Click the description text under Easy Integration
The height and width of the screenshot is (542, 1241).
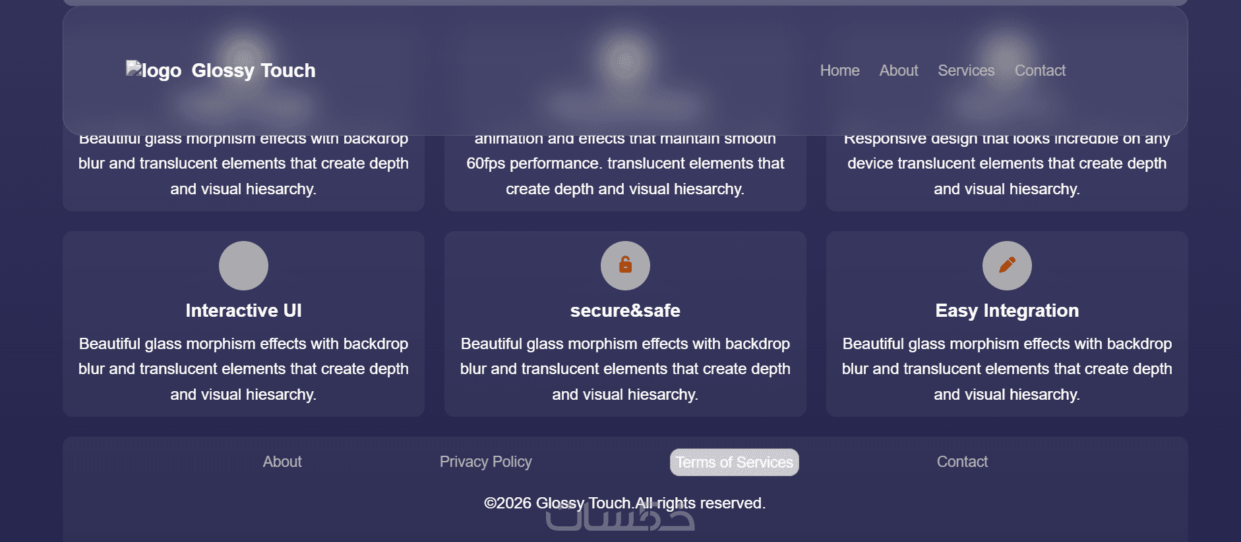(1007, 369)
